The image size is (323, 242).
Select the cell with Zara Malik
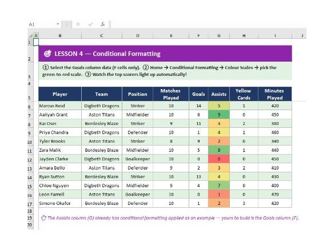coord(60,150)
